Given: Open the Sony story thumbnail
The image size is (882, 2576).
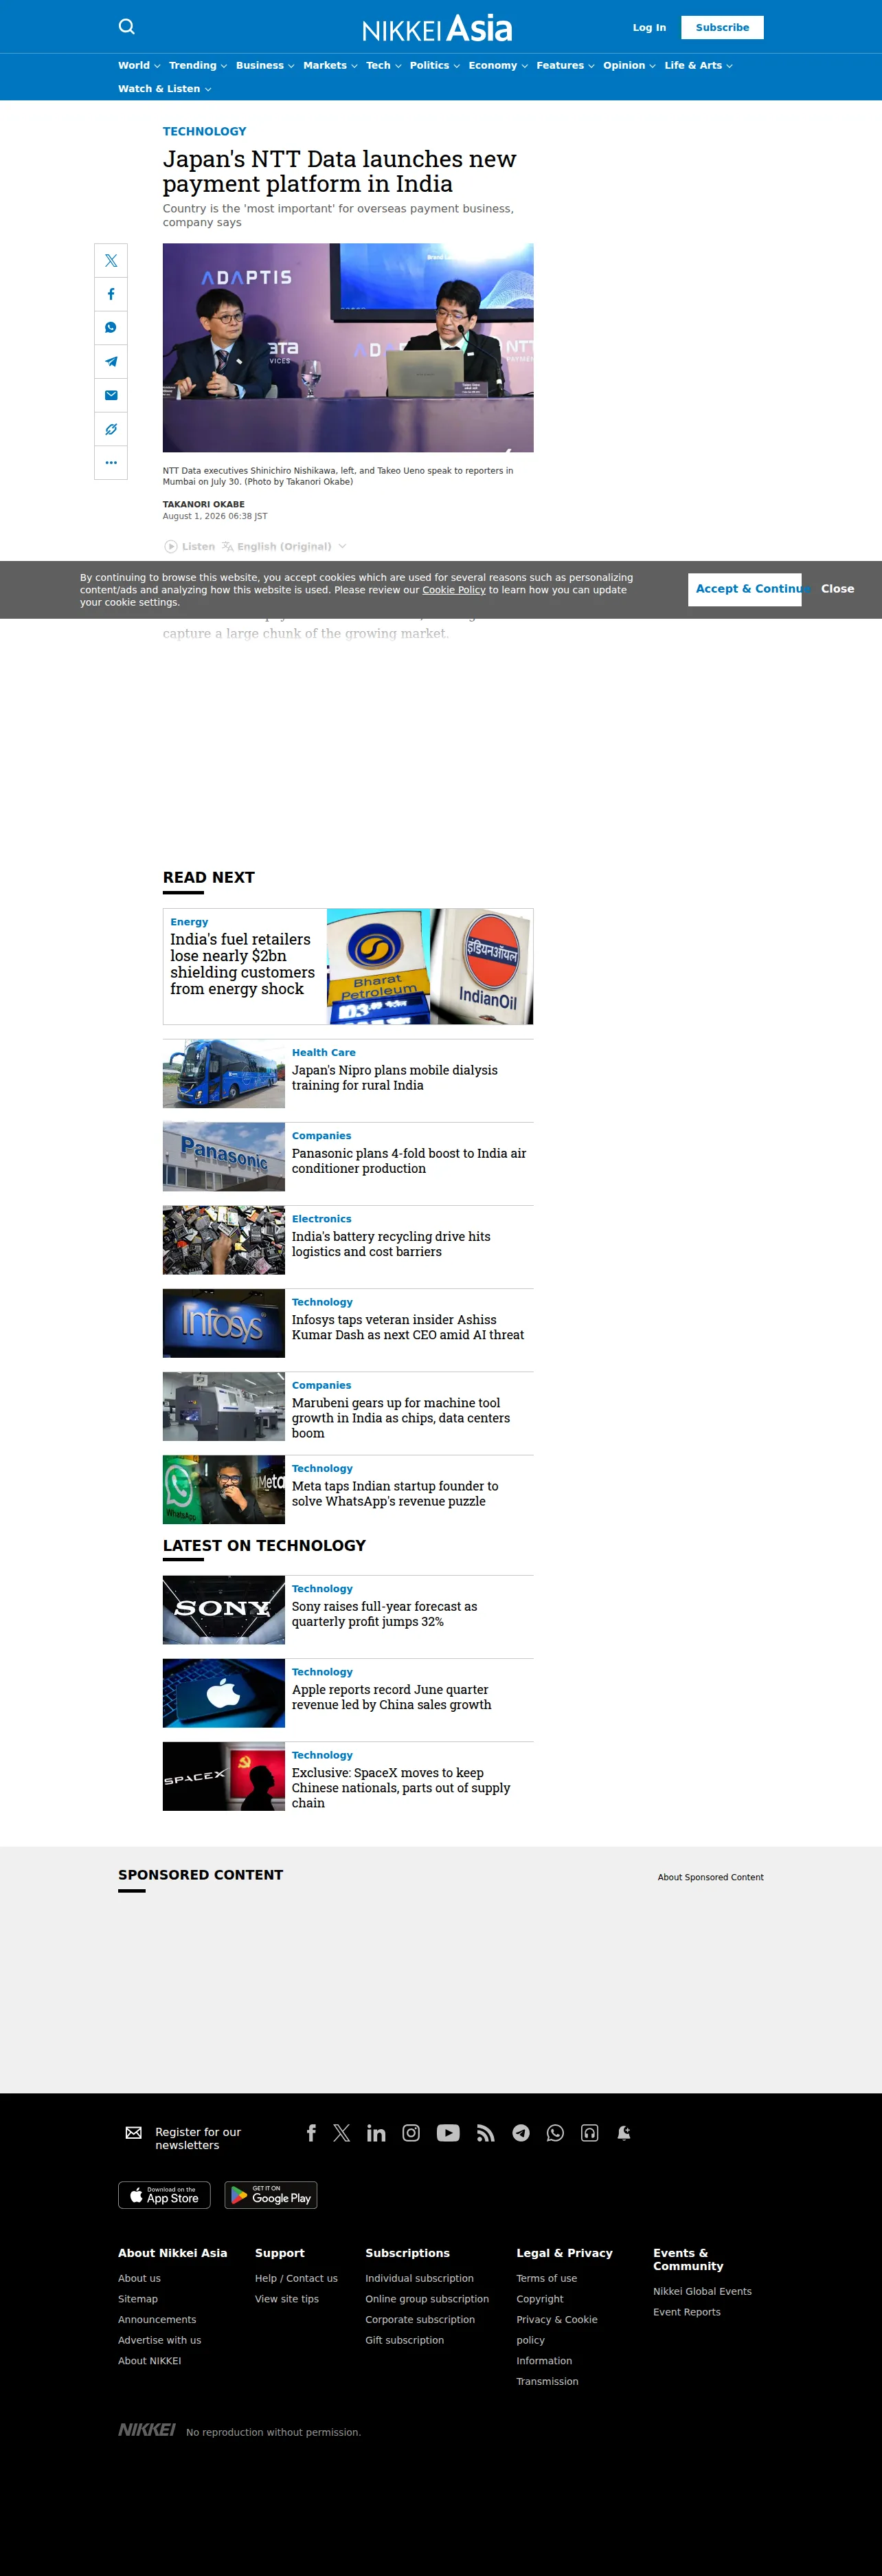Looking at the screenshot, I should point(224,1610).
